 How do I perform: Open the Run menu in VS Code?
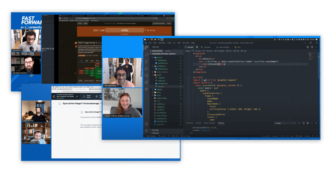click(x=179, y=43)
